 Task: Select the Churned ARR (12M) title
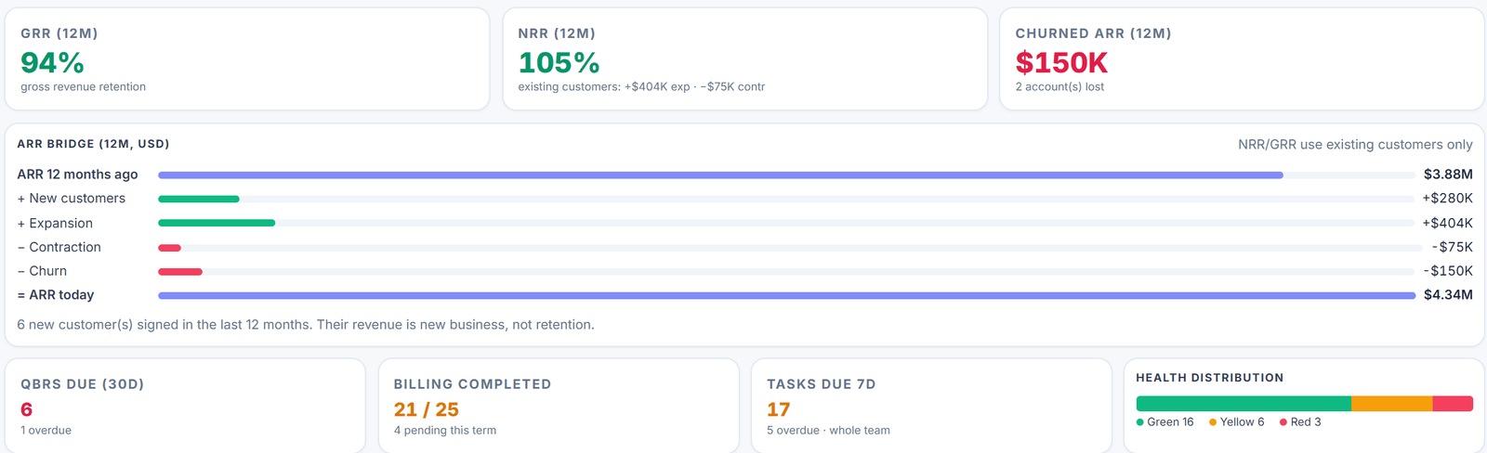[x=1093, y=33]
